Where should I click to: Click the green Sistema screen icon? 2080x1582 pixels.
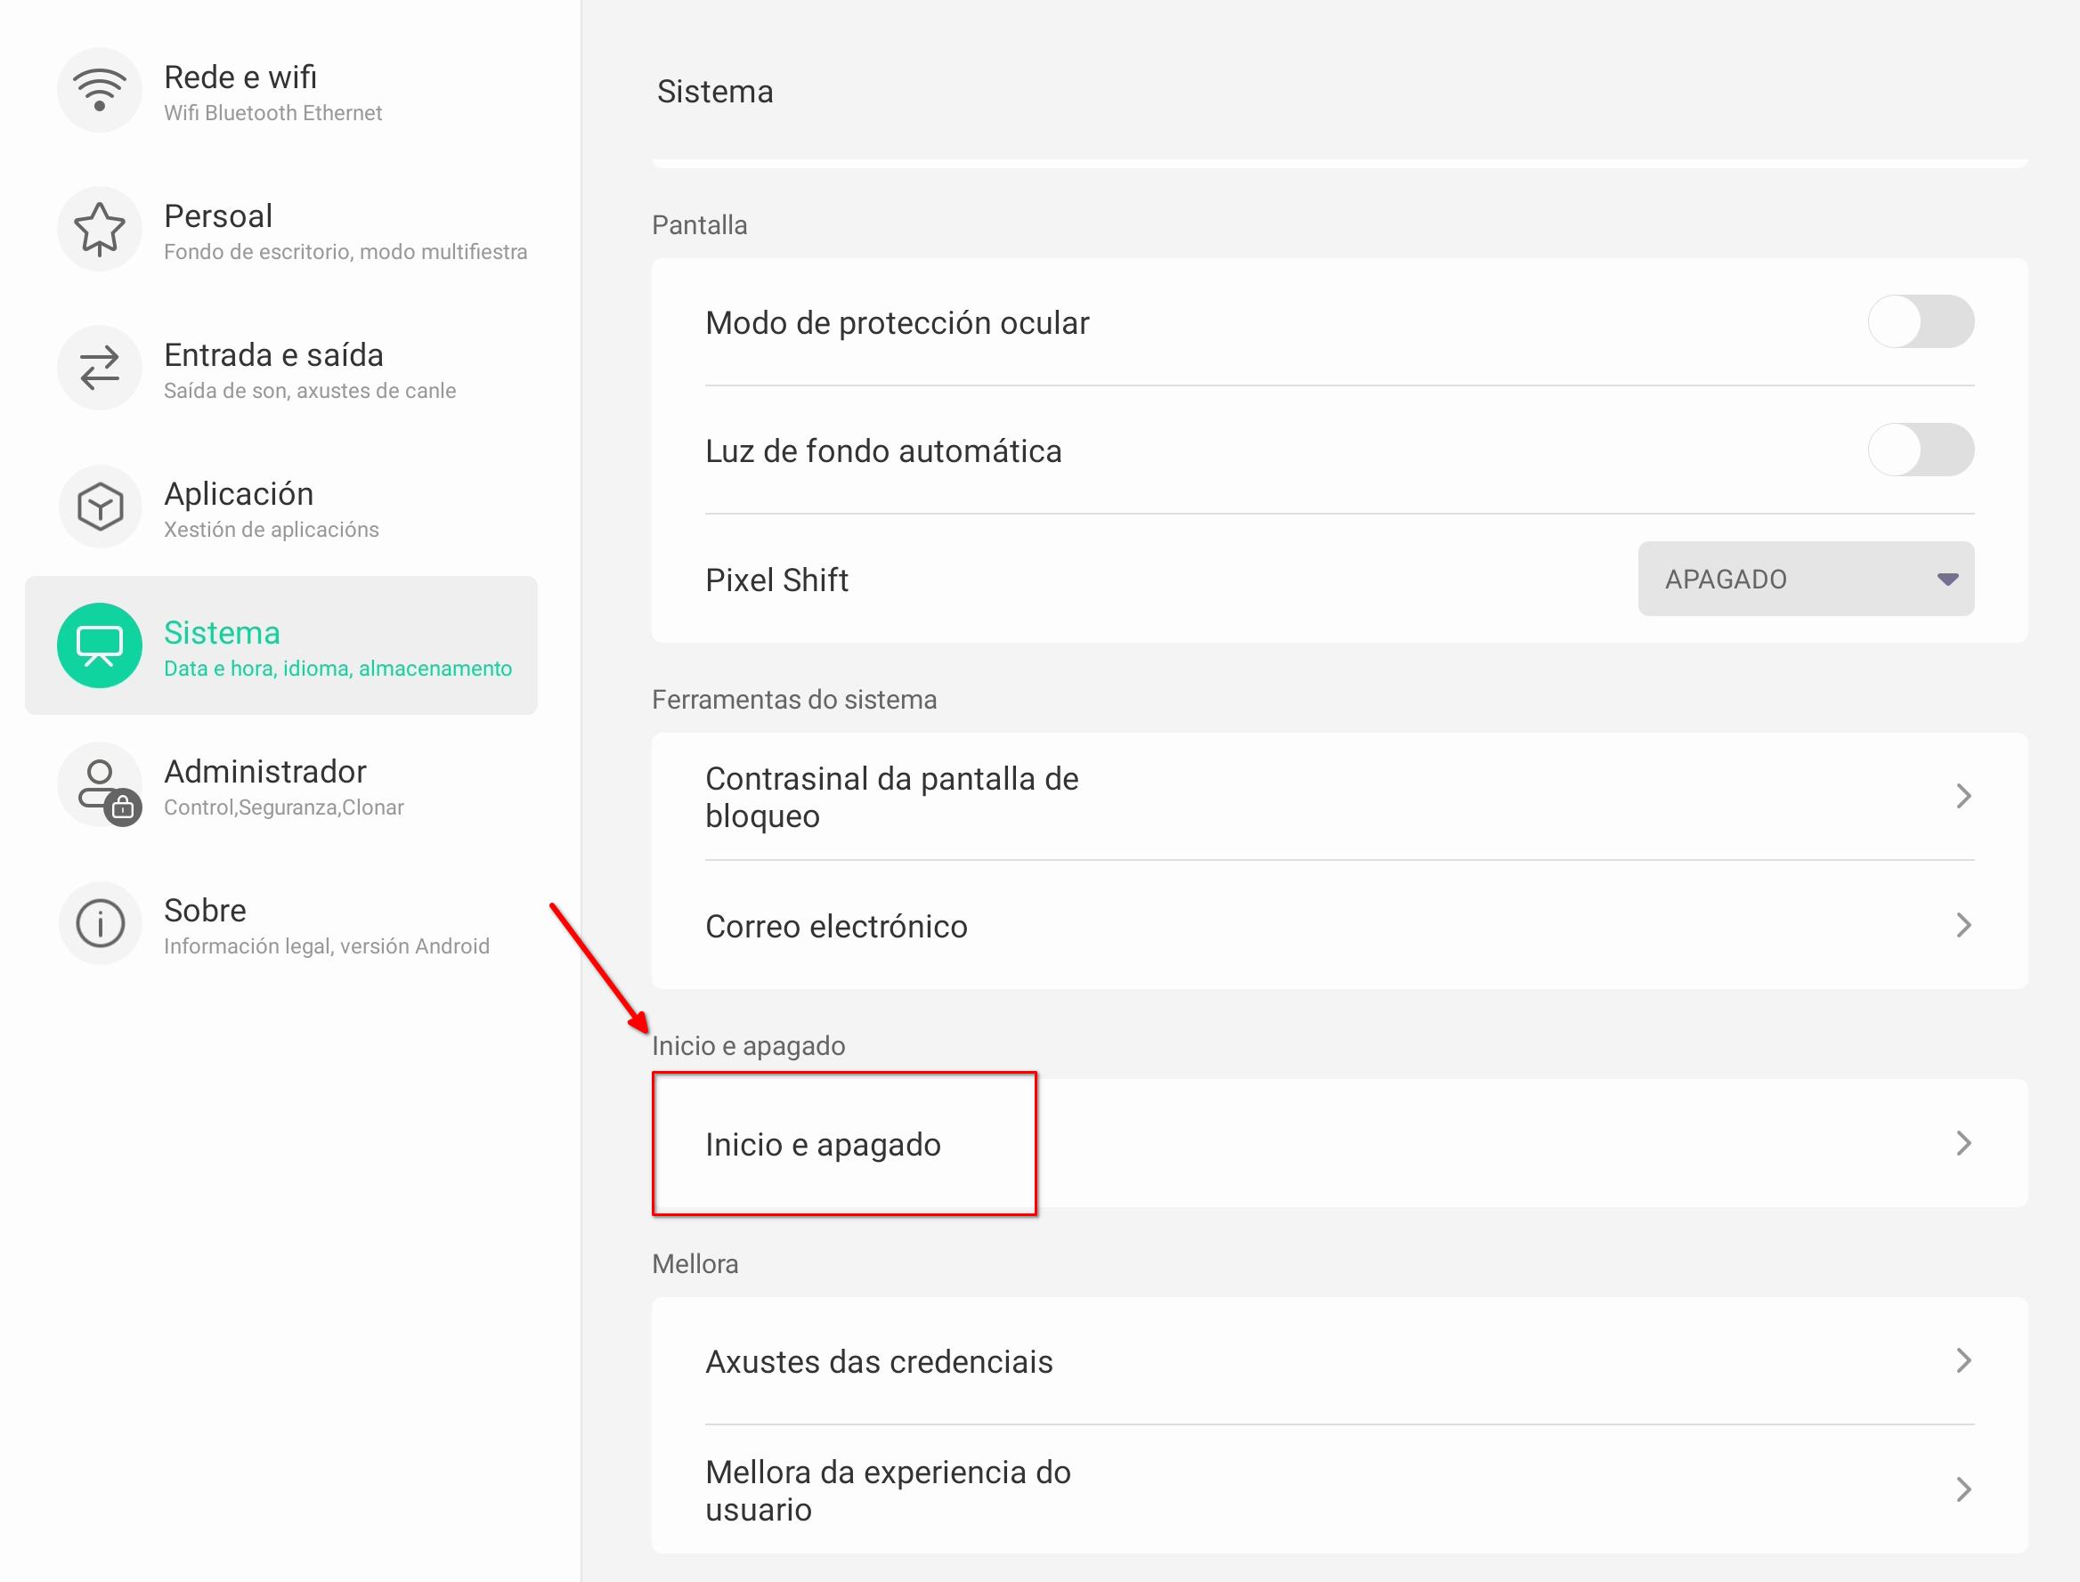point(99,645)
